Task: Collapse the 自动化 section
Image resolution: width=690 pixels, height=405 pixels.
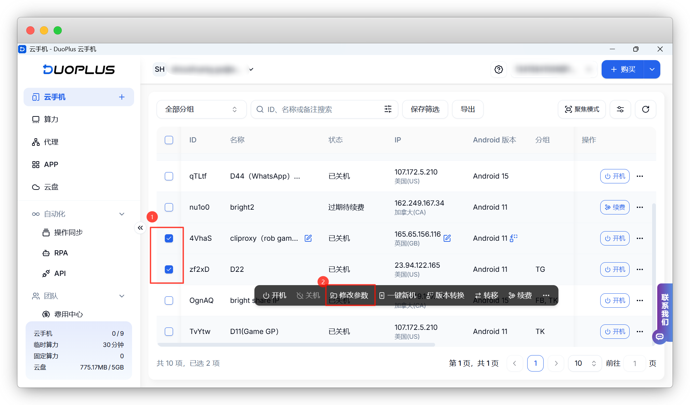Action: (122, 214)
